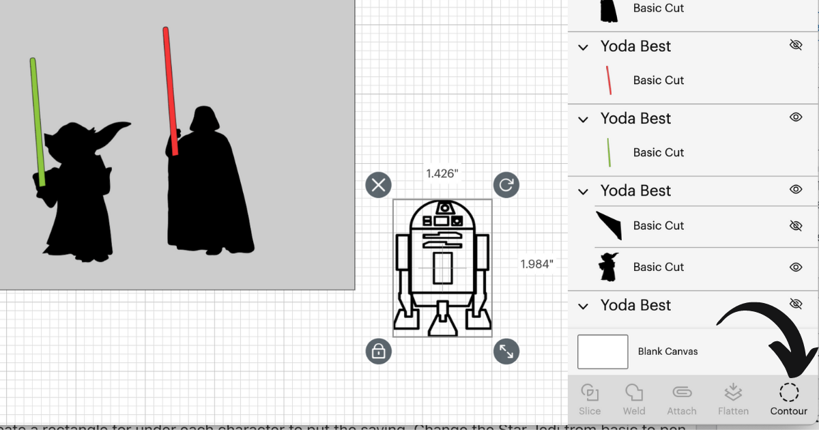This screenshot has height=430, width=819.
Task: Click the Weld tool icon
Action: (634, 393)
